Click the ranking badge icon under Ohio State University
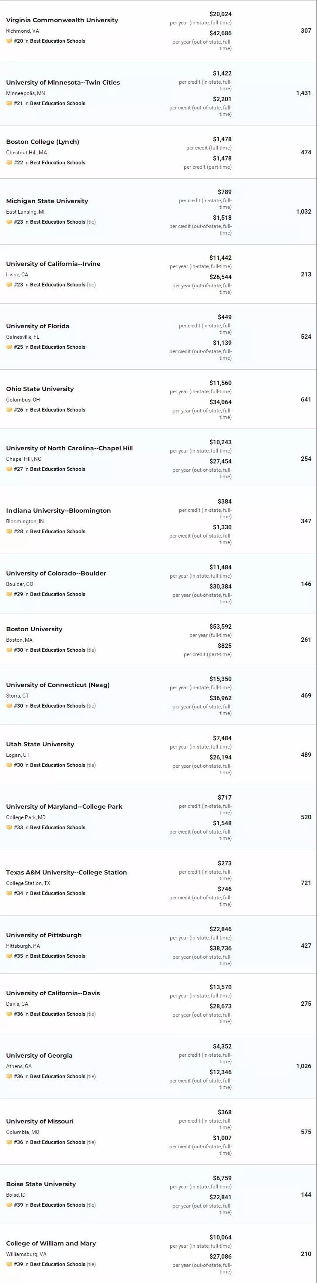The width and height of the screenshot is (317, 1283). click(x=9, y=410)
